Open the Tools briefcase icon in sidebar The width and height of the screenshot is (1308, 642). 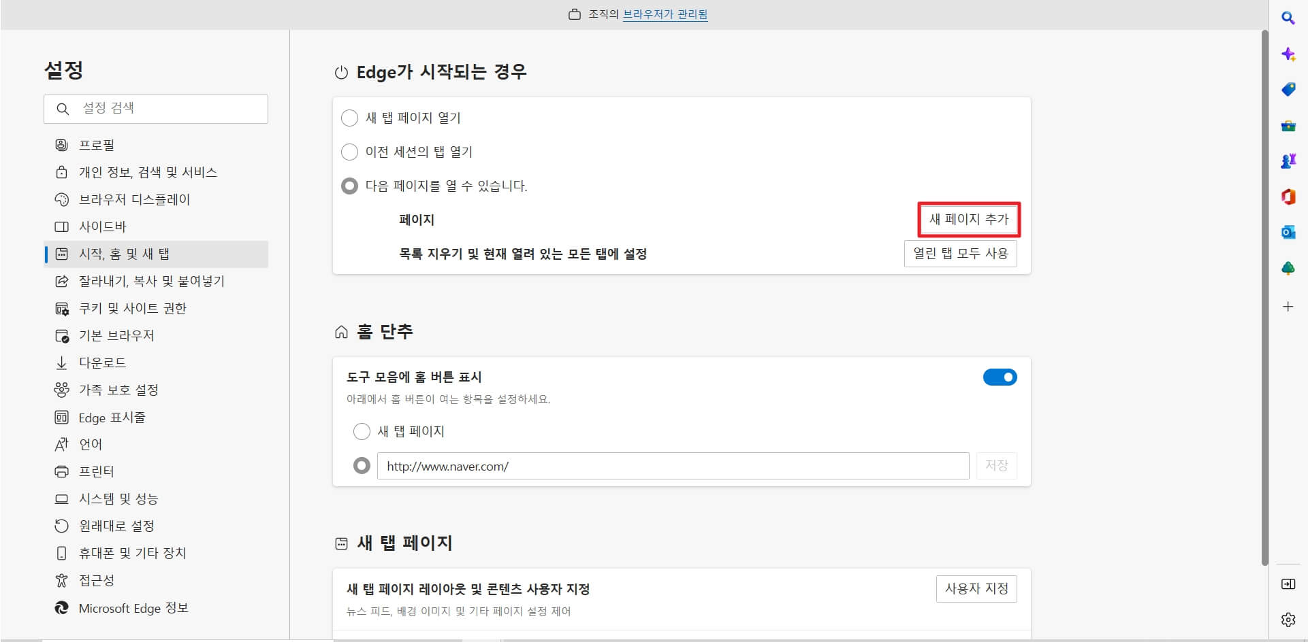coord(1288,126)
